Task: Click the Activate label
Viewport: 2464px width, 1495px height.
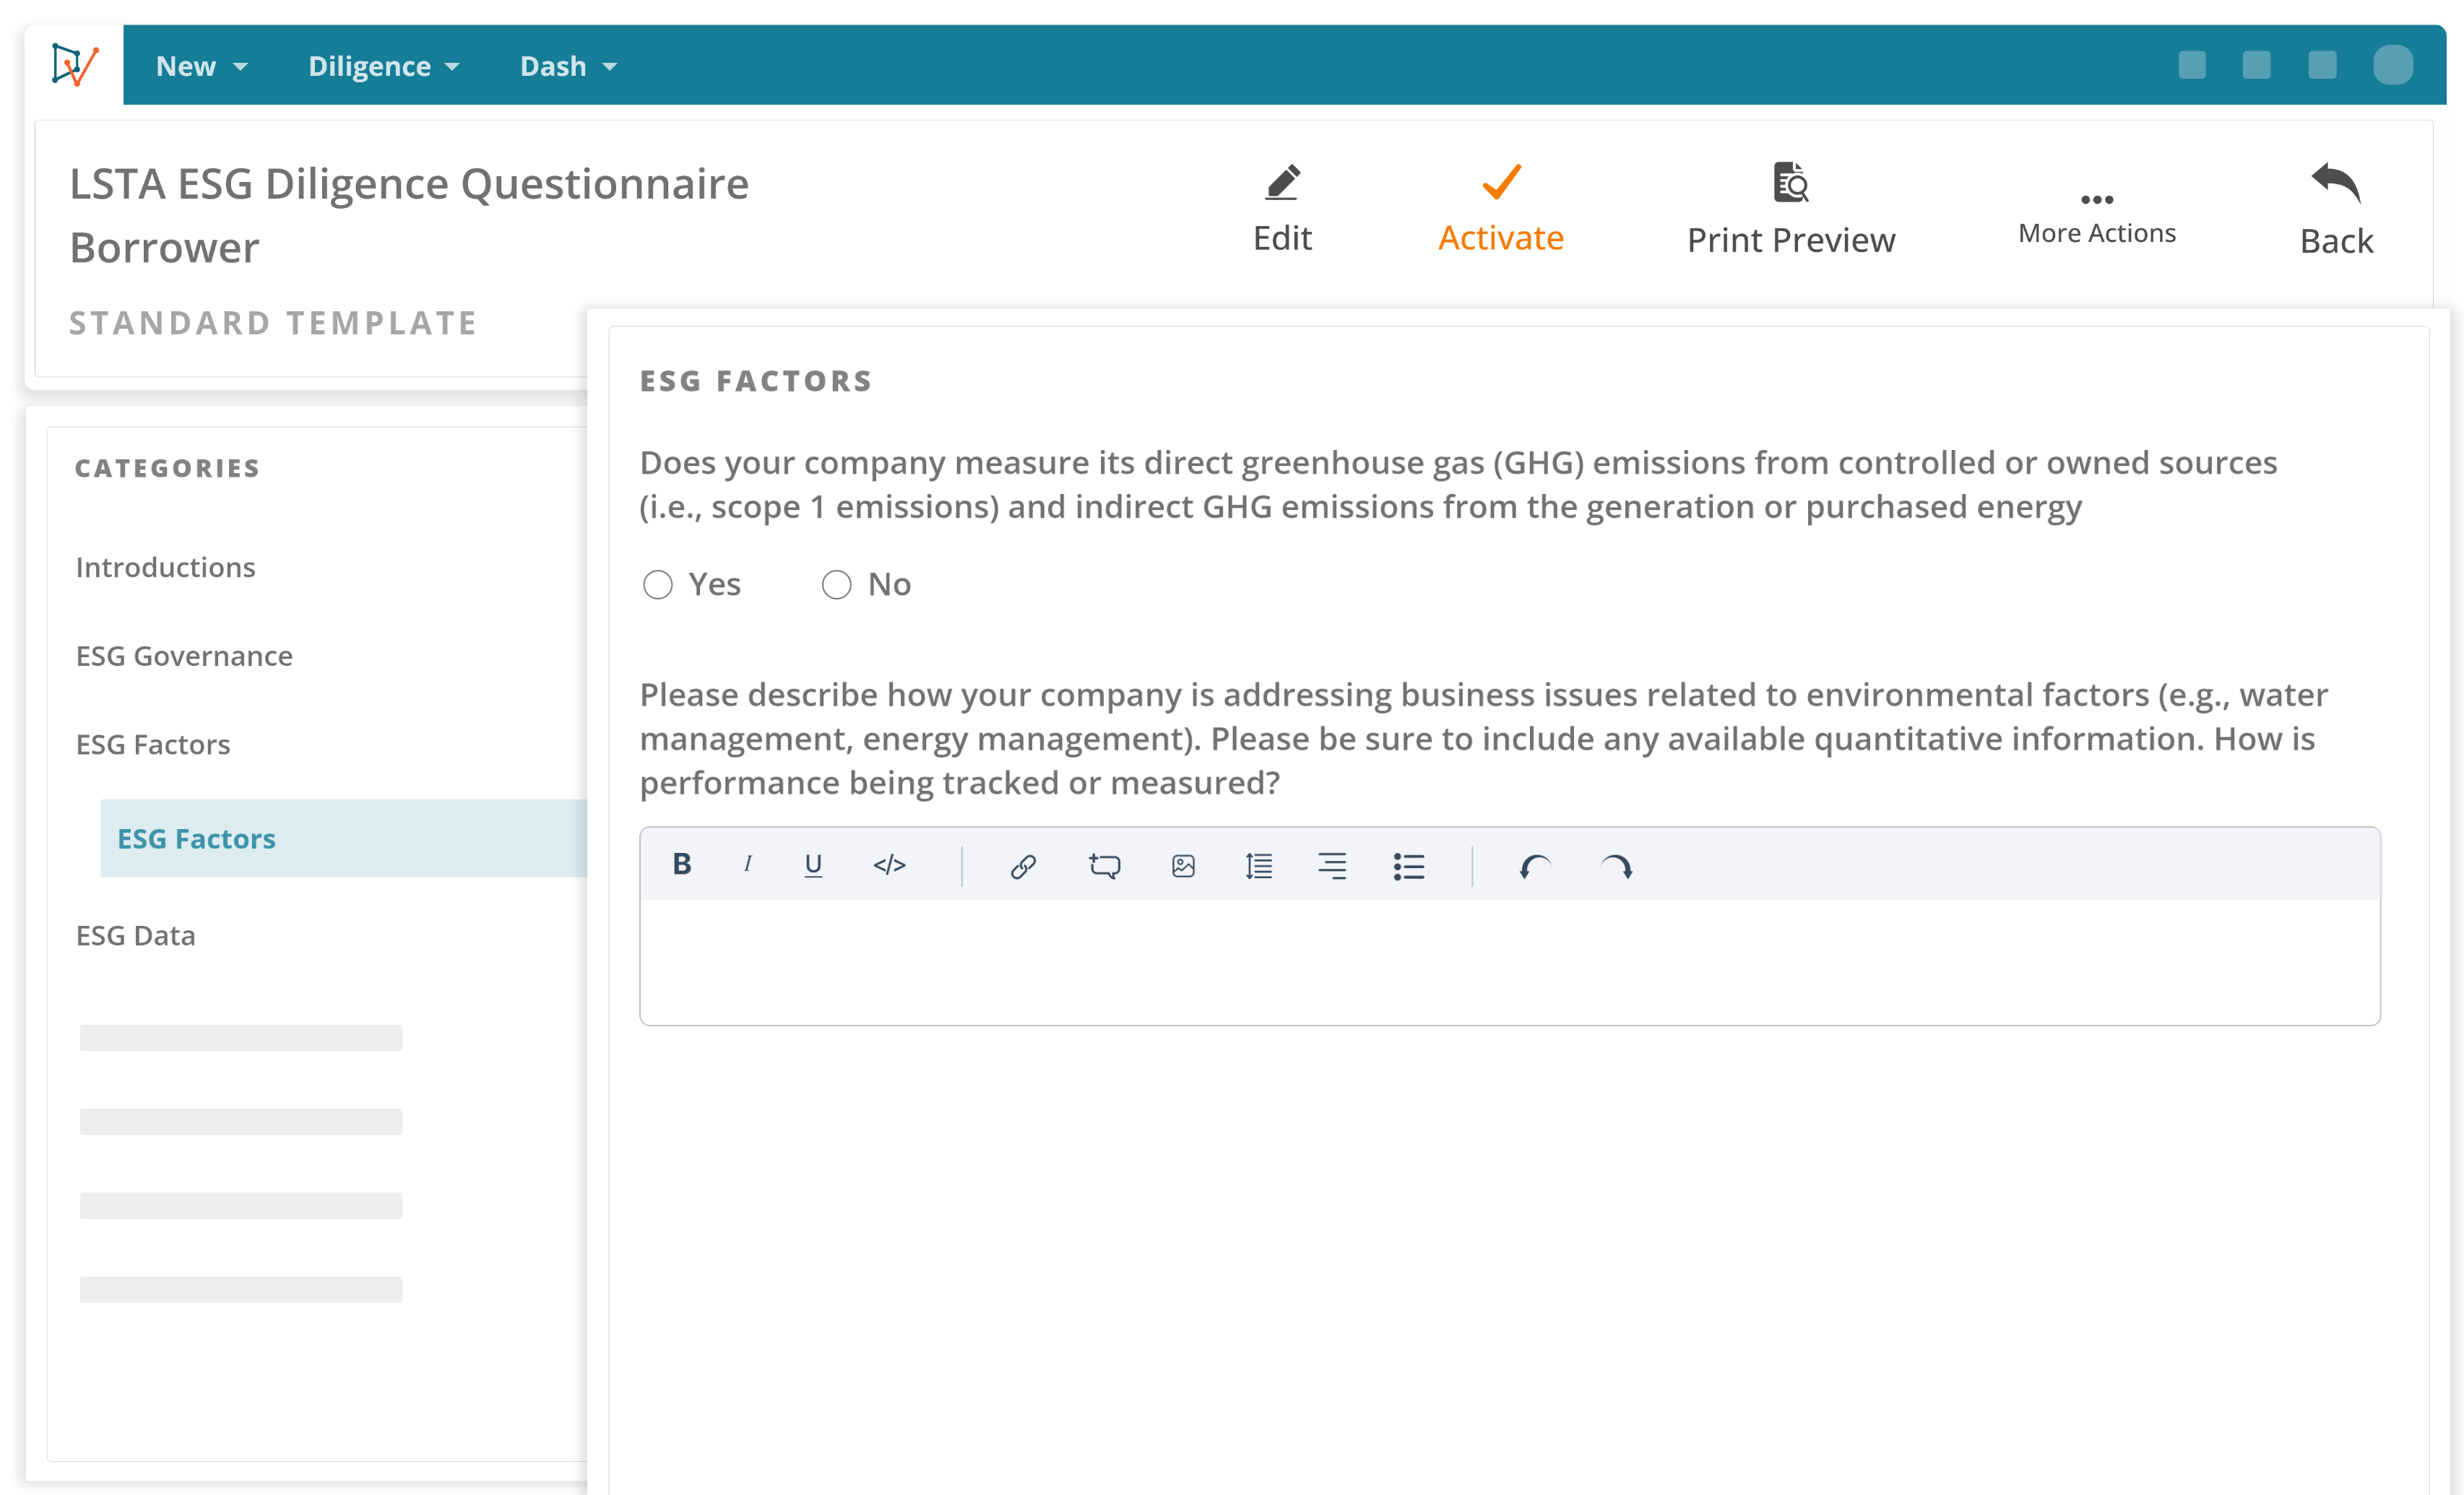Action: click(1501, 238)
